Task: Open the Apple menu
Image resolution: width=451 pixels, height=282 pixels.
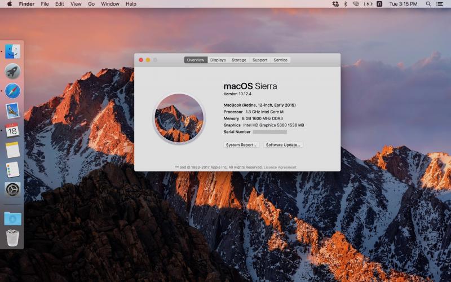Action: (10, 4)
